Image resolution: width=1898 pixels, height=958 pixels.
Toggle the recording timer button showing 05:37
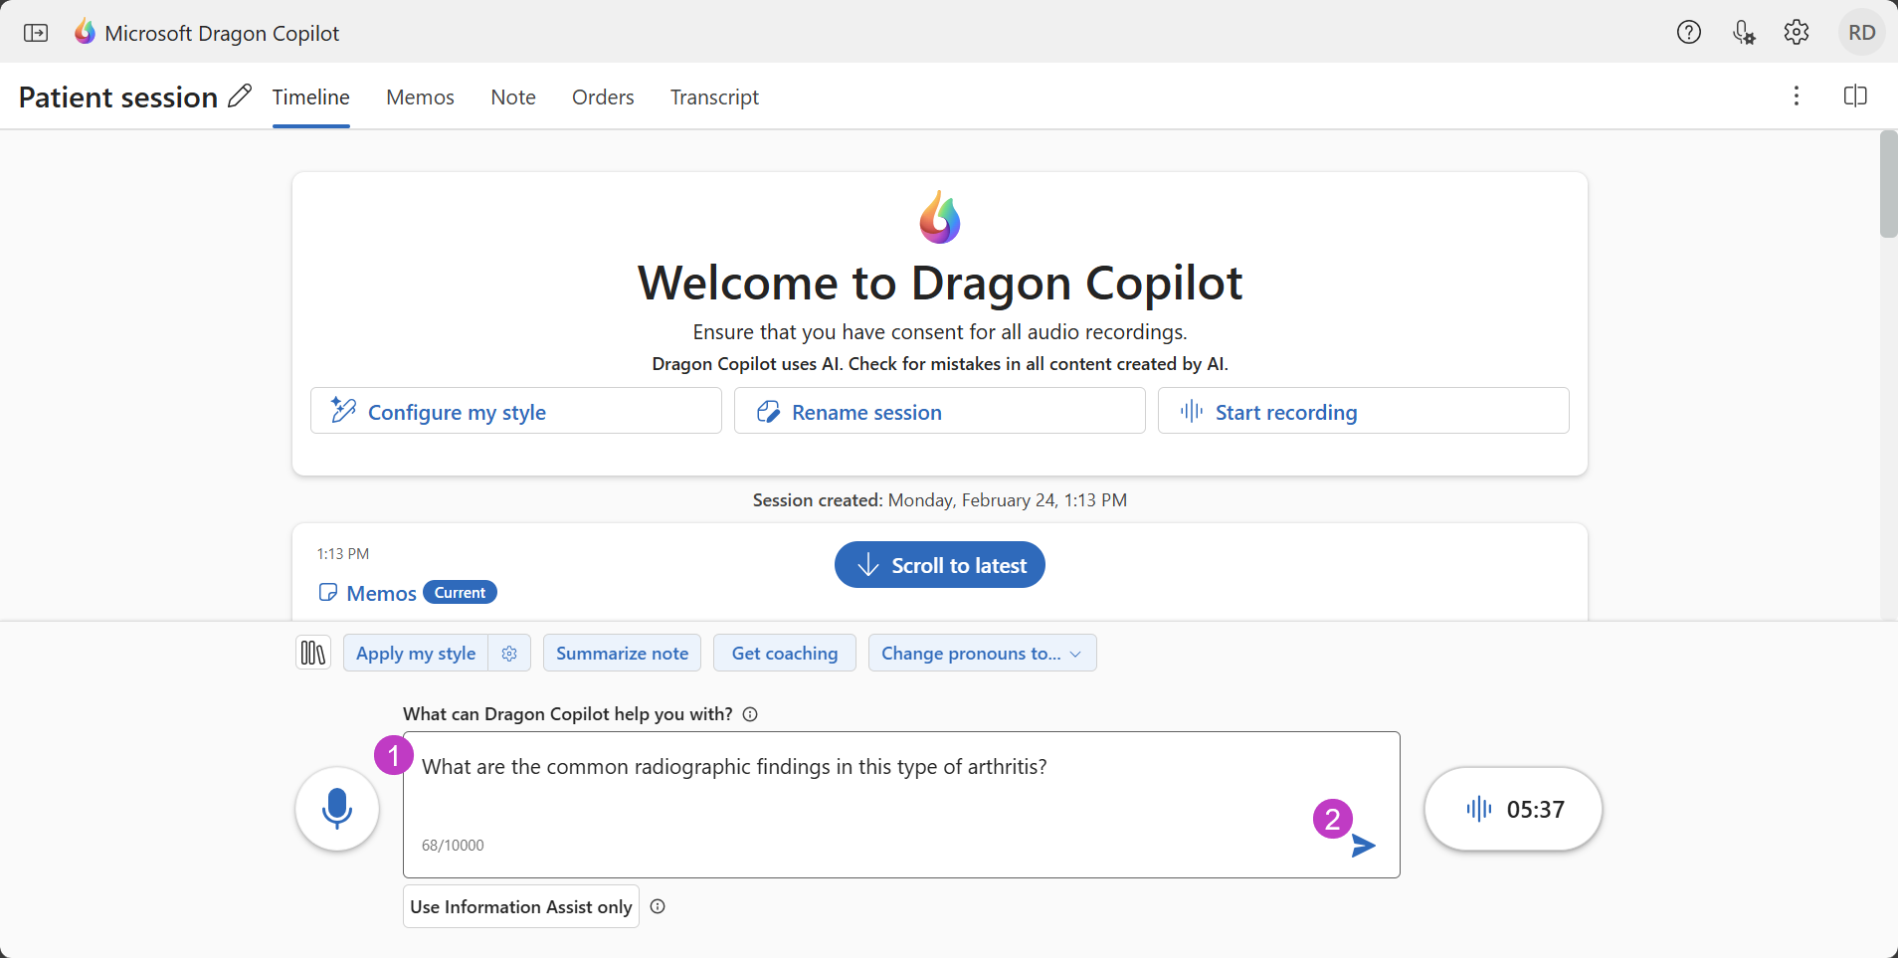pyautogui.click(x=1512, y=809)
